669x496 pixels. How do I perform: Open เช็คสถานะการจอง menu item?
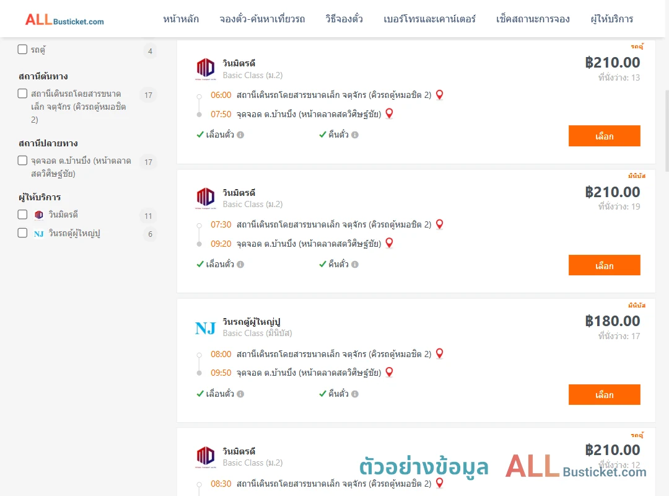533,19
